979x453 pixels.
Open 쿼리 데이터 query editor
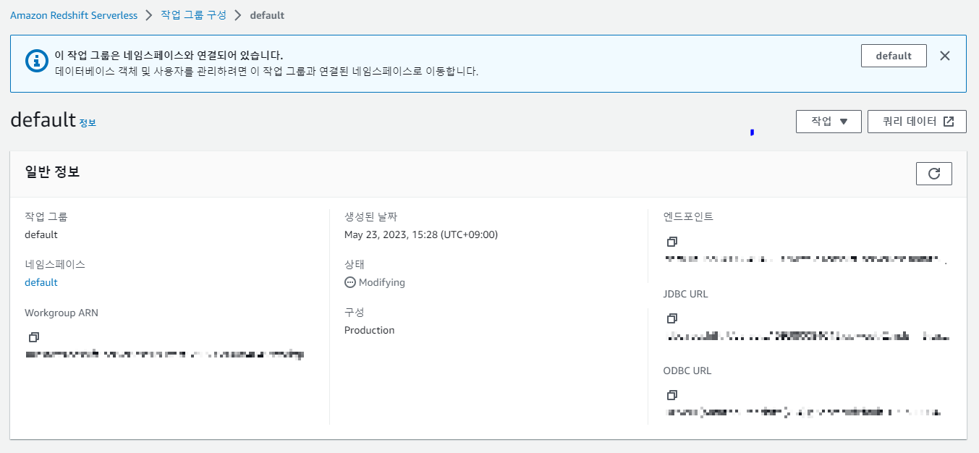[x=917, y=122]
